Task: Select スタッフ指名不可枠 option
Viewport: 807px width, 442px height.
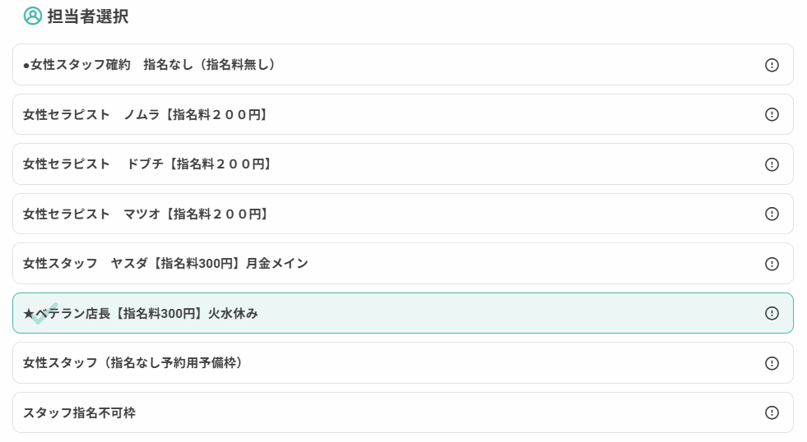Action: [x=403, y=412]
